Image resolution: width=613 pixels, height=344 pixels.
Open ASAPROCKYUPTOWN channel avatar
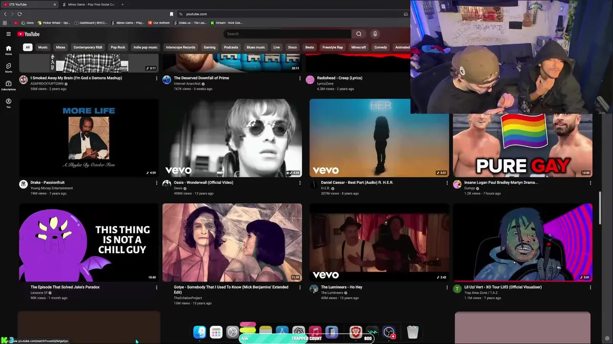(x=23, y=80)
